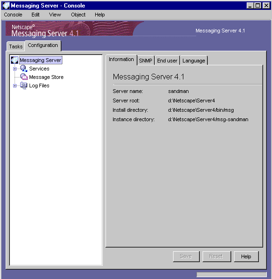Open the Console menu
The image size is (272, 279).
(13, 15)
